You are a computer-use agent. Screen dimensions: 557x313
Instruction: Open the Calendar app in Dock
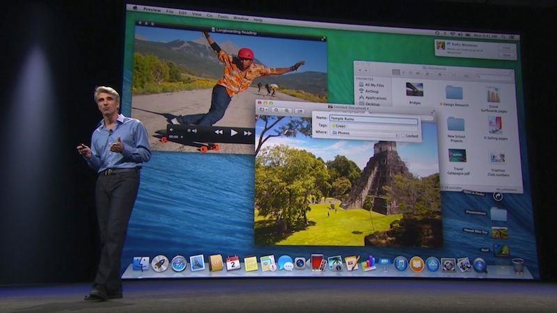click(x=233, y=263)
